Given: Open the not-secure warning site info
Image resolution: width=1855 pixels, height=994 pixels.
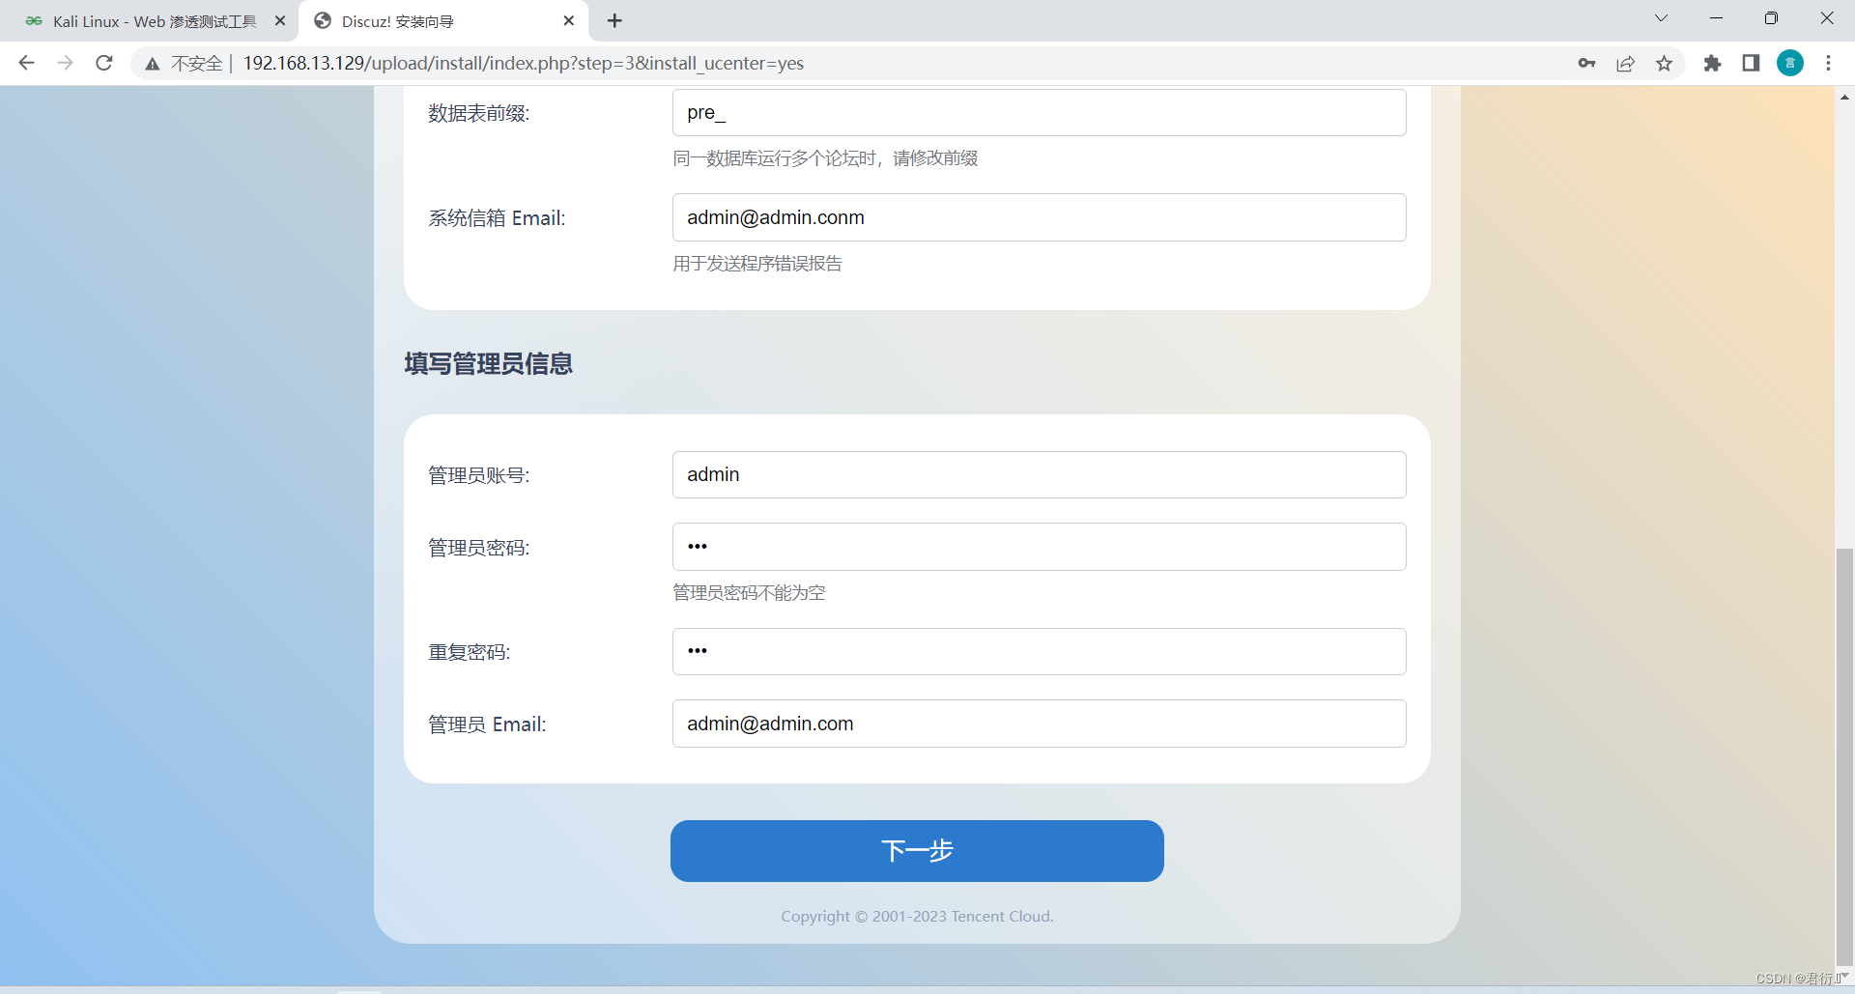Looking at the screenshot, I should coord(184,63).
